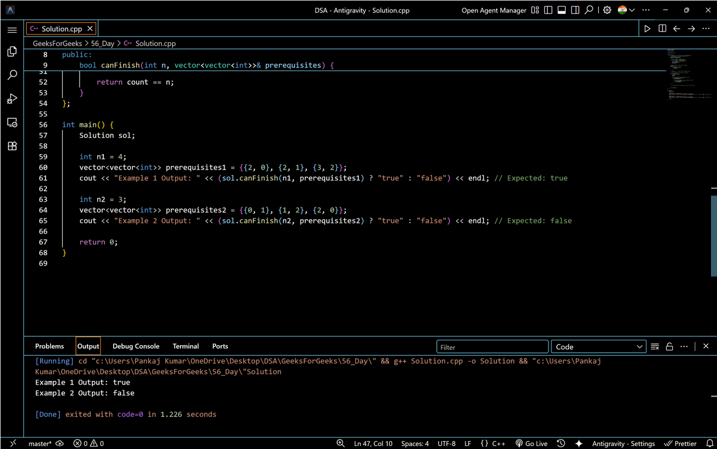Switch to the Output panel tab
Image resolution: width=717 pixels, height=449 pixels.
(x=88, y=346)
